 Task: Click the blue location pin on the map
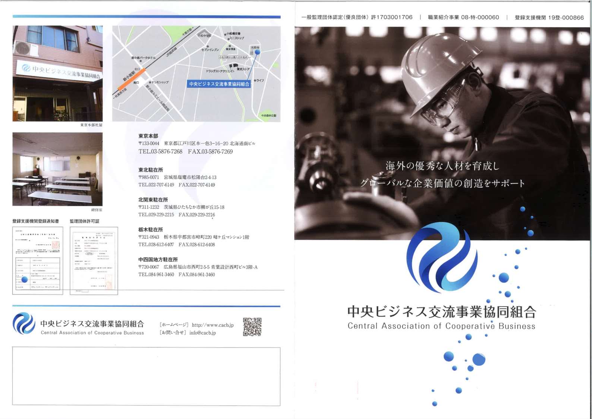257,52
